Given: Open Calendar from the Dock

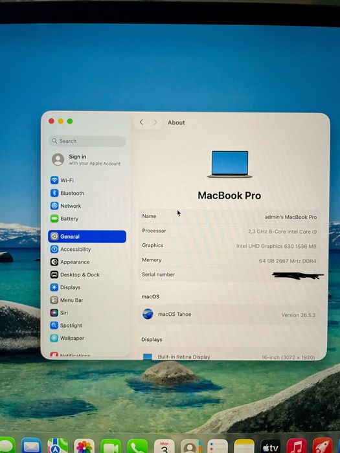Looking at the screenshot, I should pyautogui.click(x=164, y=446).
